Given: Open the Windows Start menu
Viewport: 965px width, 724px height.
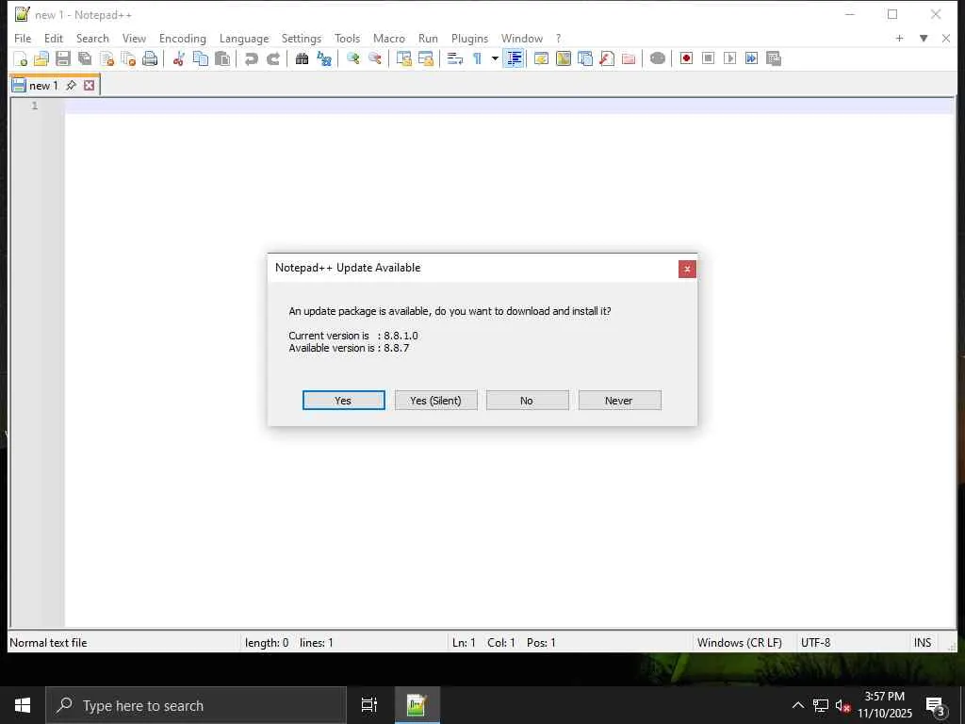Looking at the screenshot, I should [23, 705].
